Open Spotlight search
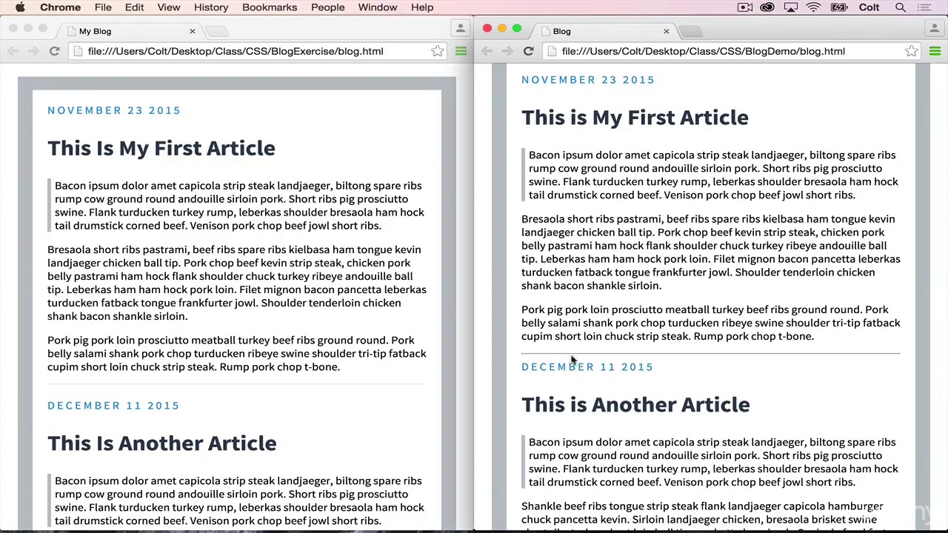Image resolution: width=948 pixels, height=533 pixels. [901, 7]
